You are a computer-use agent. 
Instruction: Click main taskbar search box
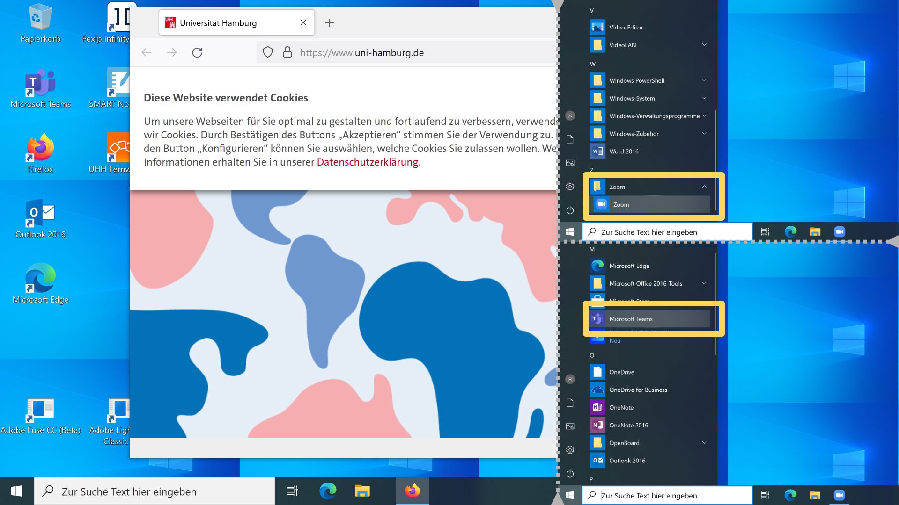155,491
